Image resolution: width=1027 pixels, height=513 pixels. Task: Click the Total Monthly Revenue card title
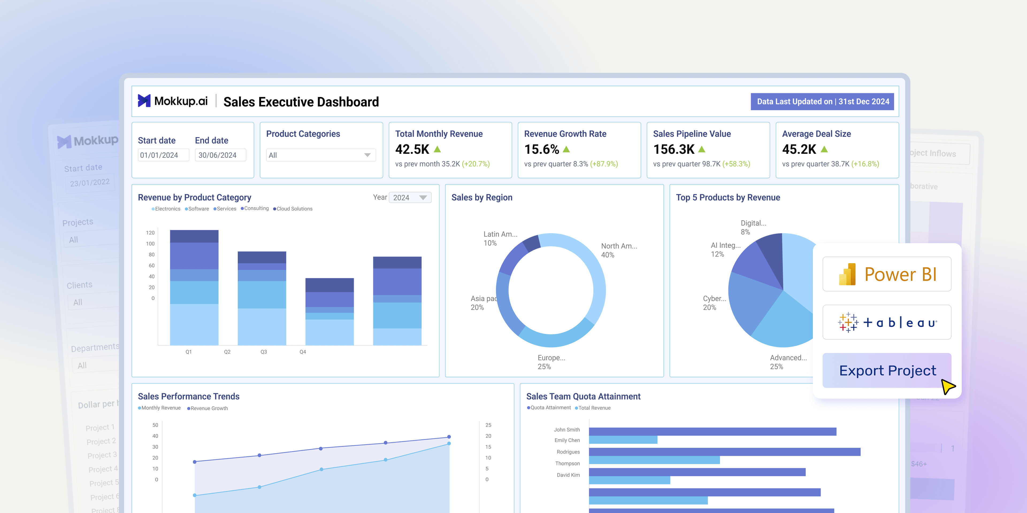click(439, 134)
